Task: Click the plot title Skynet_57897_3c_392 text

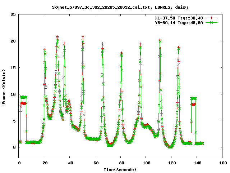Action: click(120, 7)
